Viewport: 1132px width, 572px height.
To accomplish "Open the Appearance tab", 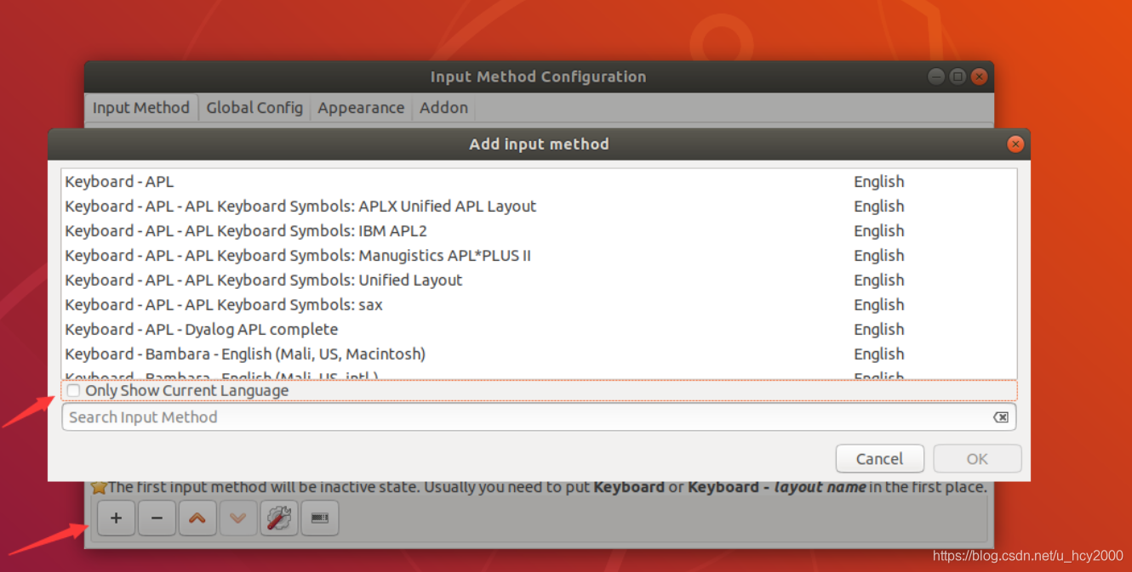I will click(x=361, y=108).
